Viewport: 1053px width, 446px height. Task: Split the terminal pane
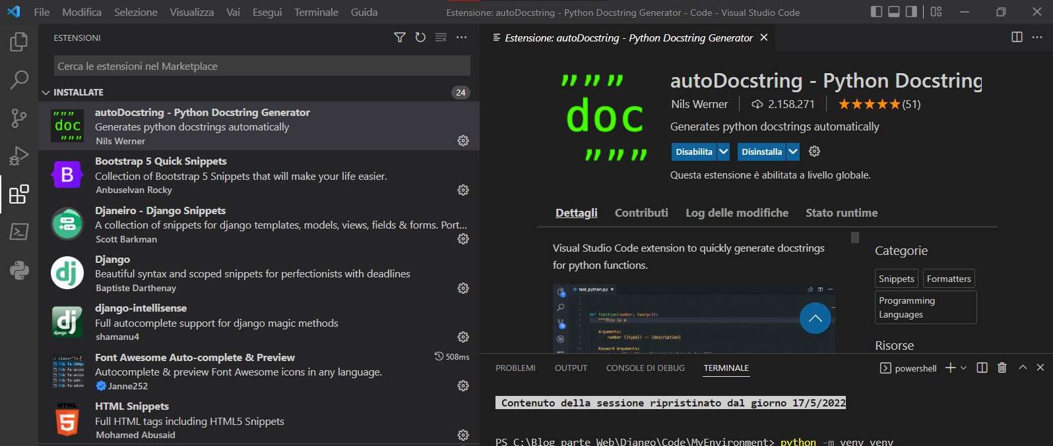pyautogui.click(x=982, y=368)
